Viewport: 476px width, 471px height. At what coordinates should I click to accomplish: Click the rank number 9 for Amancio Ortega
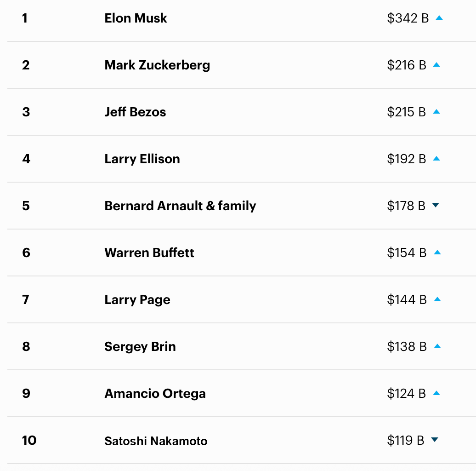point(26,394)
